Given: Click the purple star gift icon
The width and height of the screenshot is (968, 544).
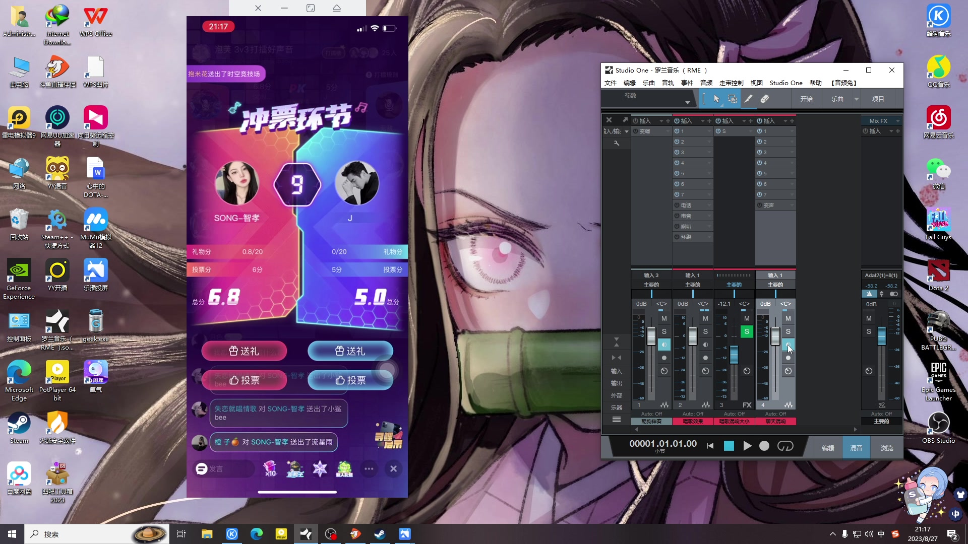Looking at the screenshot, I should point(320,469).
